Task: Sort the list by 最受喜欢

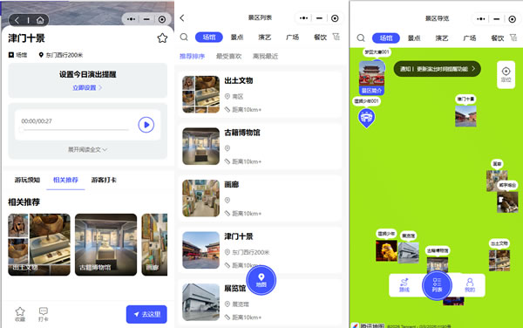Action: coord(228,56)
